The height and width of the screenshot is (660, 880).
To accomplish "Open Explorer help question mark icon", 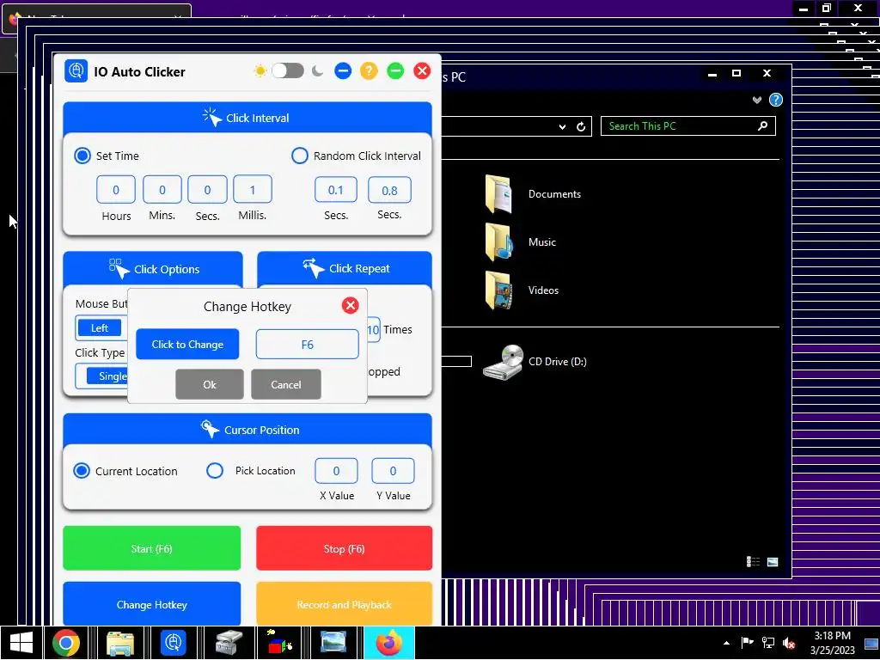I will 776,100.
